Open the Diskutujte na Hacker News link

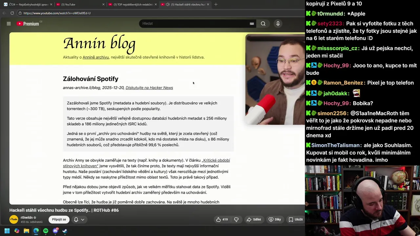149,88
